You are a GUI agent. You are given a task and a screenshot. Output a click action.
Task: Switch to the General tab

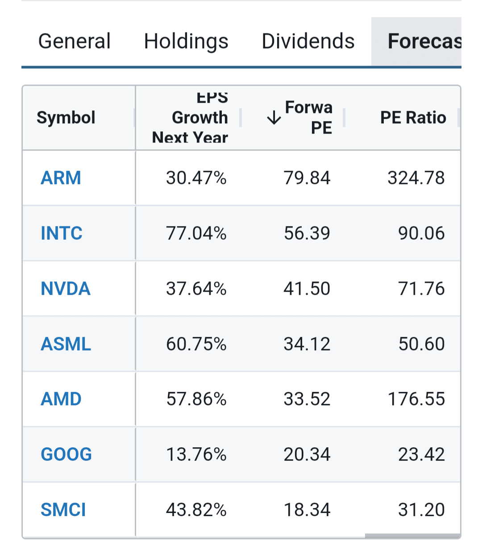pos(75,42)
